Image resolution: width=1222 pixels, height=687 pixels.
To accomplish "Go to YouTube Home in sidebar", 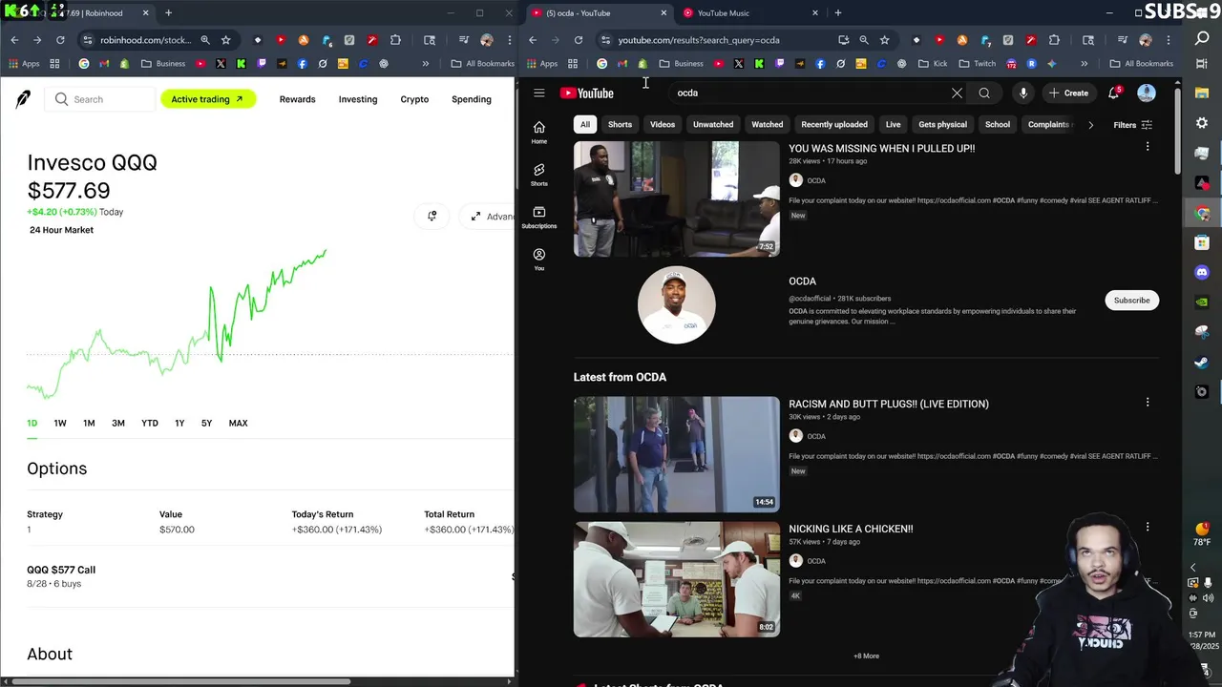I will click(539, 133).
